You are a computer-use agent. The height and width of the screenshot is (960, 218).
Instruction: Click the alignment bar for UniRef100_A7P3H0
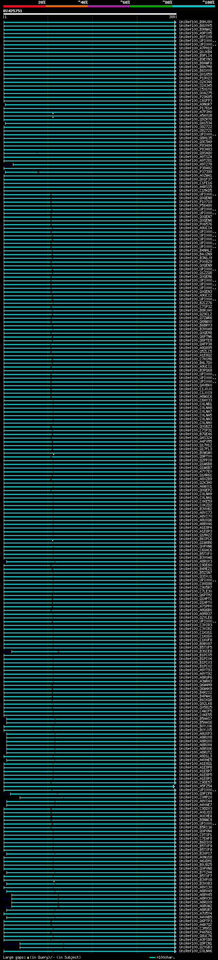click(x=90, y=112)
